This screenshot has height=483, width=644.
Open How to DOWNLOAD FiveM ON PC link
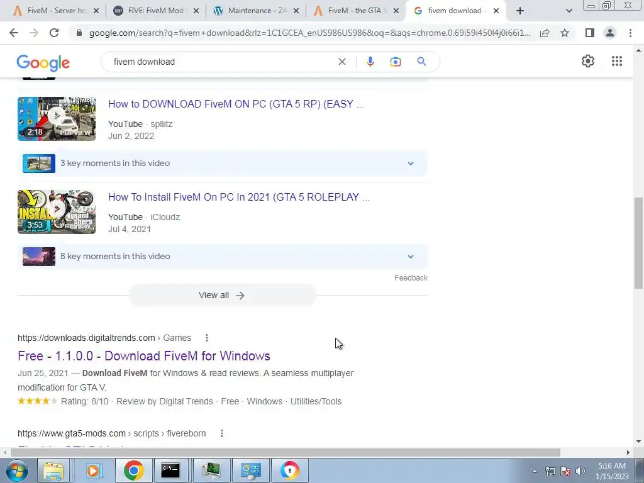click(236, 104)
